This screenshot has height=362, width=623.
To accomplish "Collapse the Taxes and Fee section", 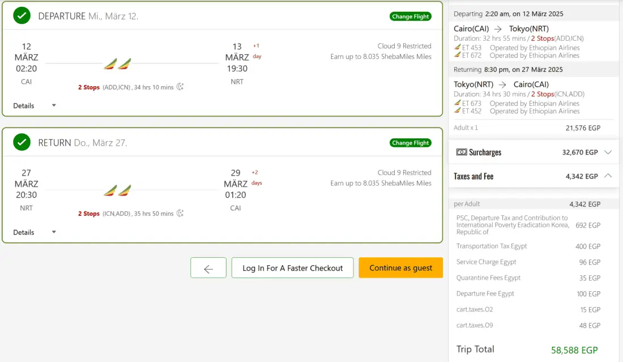I will click(608, 176).
